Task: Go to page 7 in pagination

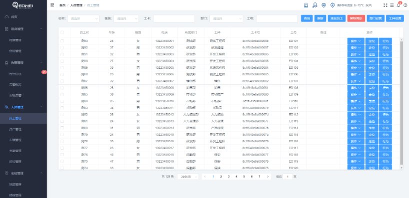Action: pyautogui.click(x=259, y=177)
